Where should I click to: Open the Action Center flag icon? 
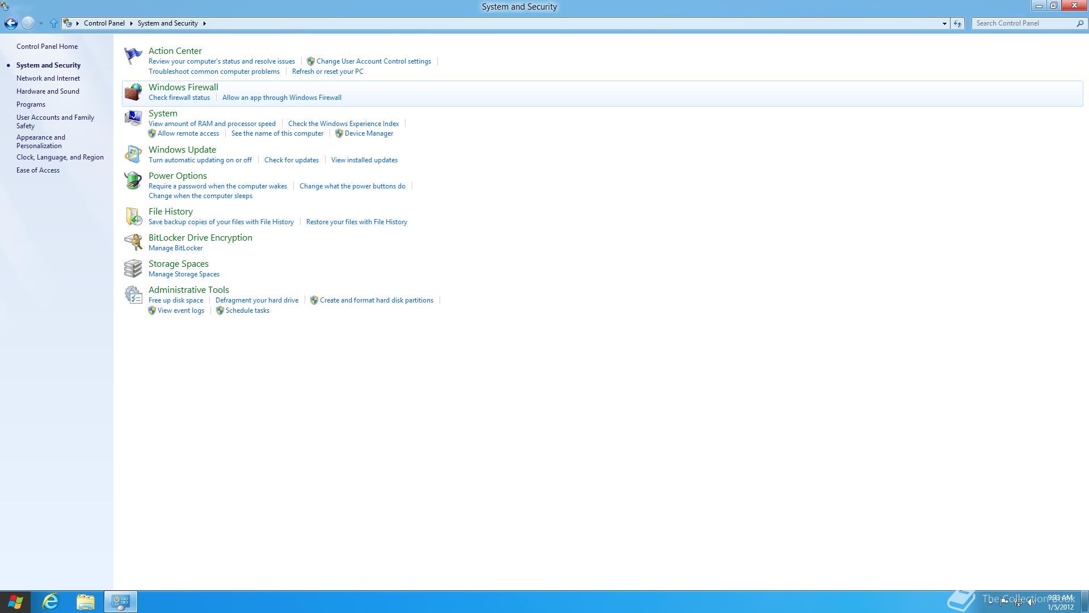[x=133, y=56]
